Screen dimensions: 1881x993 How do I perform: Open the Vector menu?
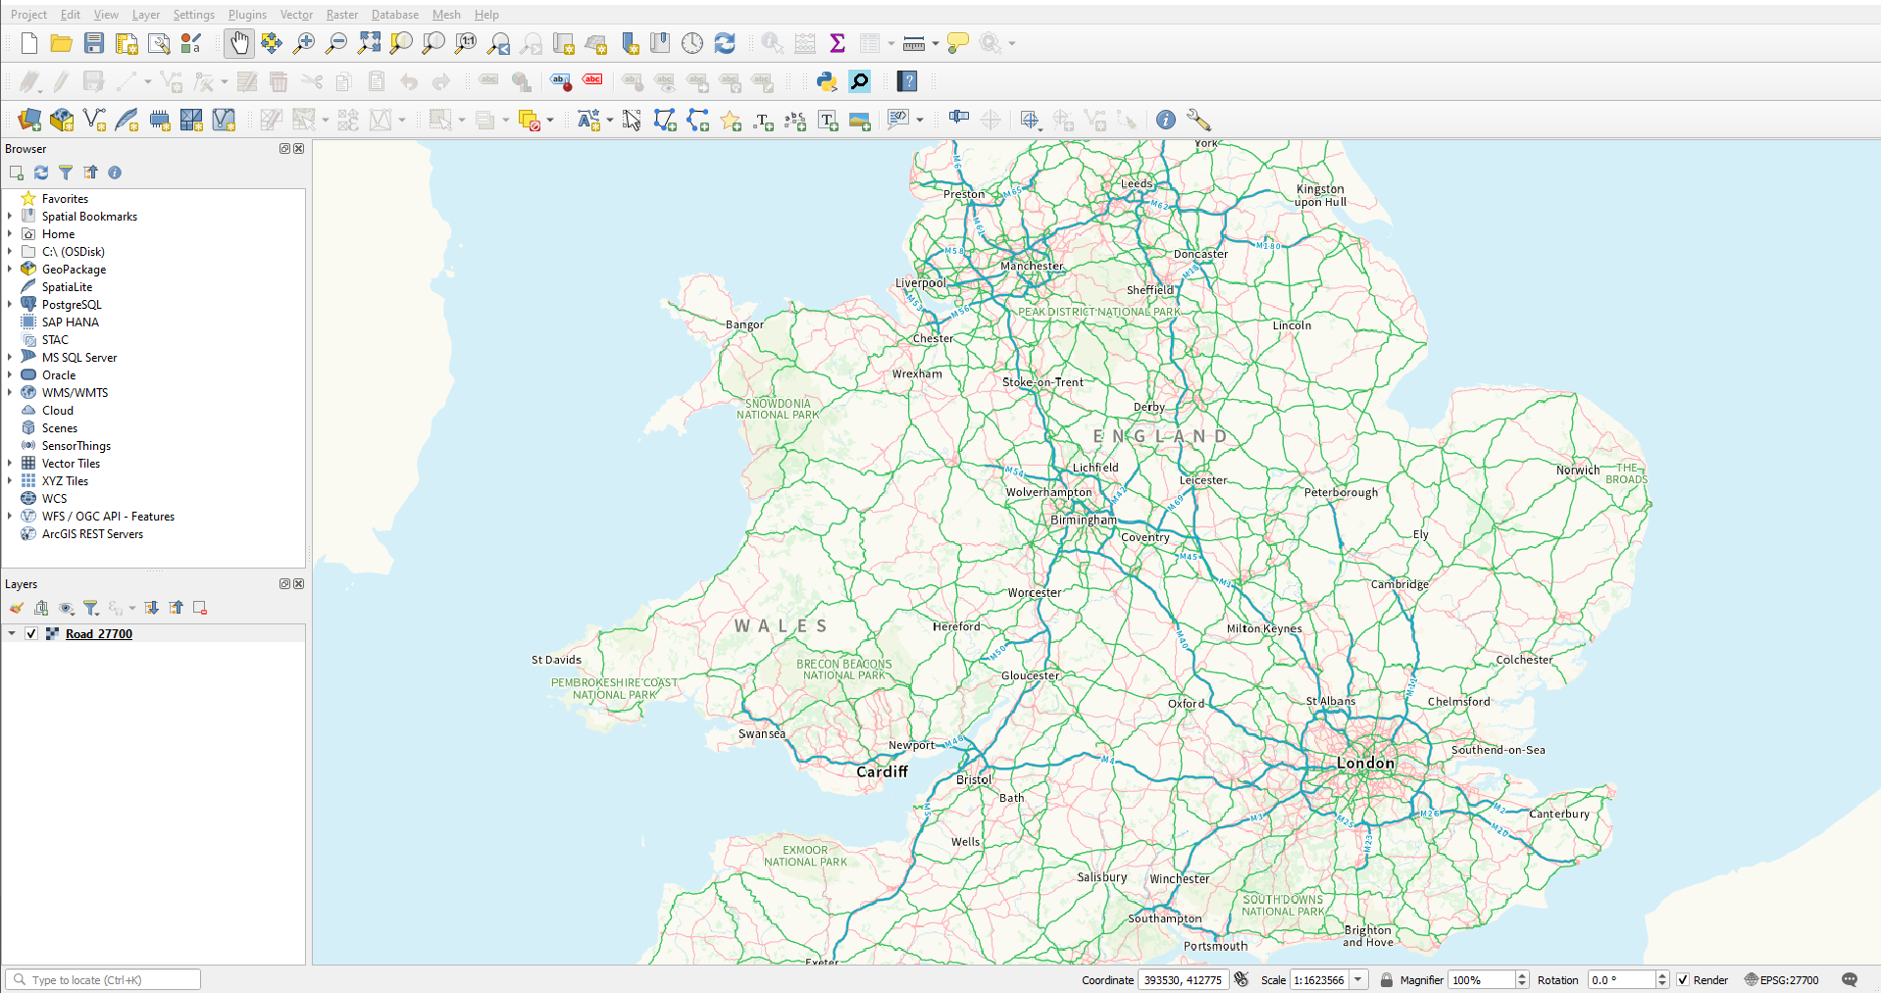[x=296, y=14]
